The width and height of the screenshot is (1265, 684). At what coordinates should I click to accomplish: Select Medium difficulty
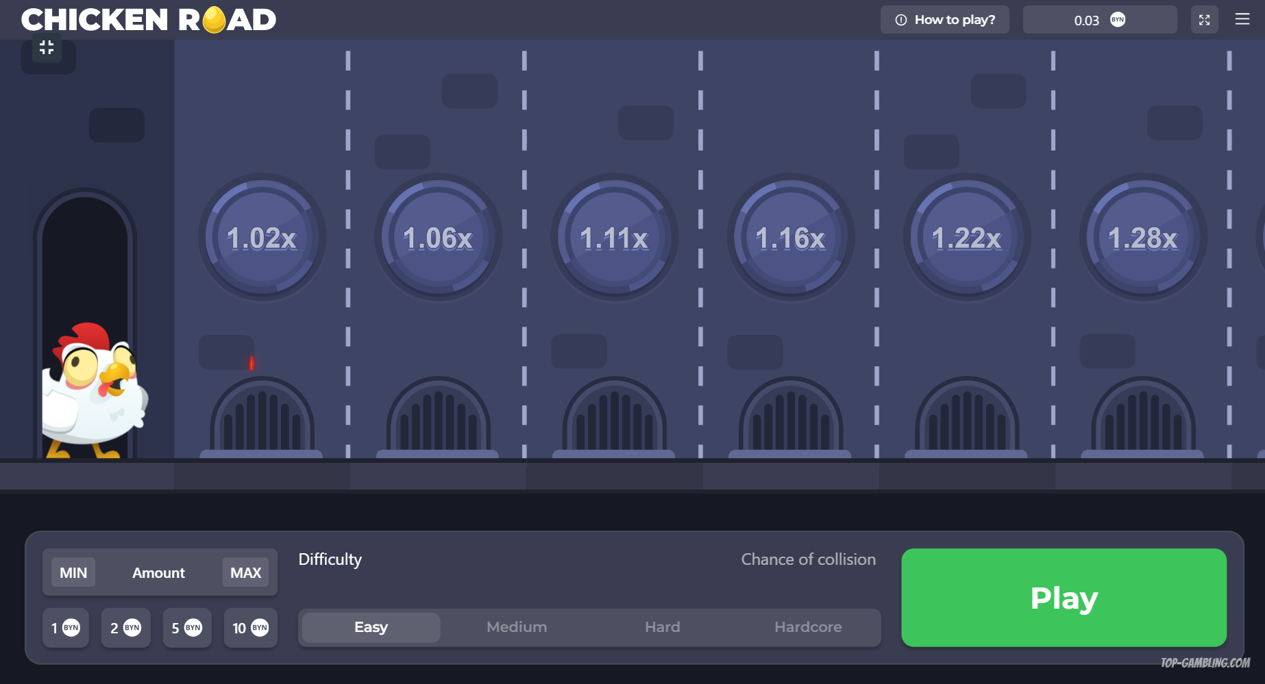pyautogui.click(x=517, y=627)
